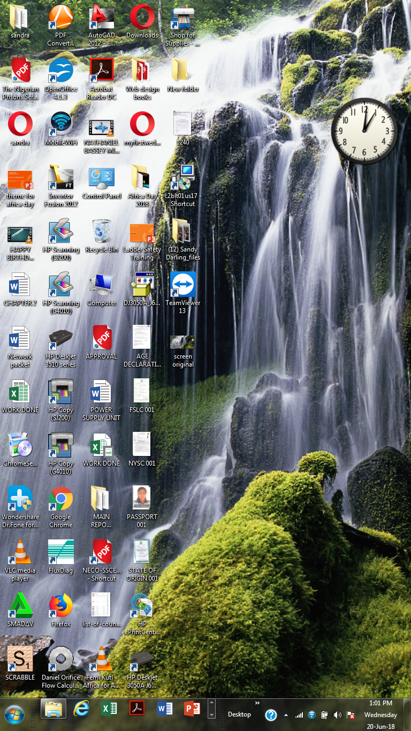Open The Nigerian Prisons Service PDF
The width and height of the screenshot is (411, 731).
point(20,71)
